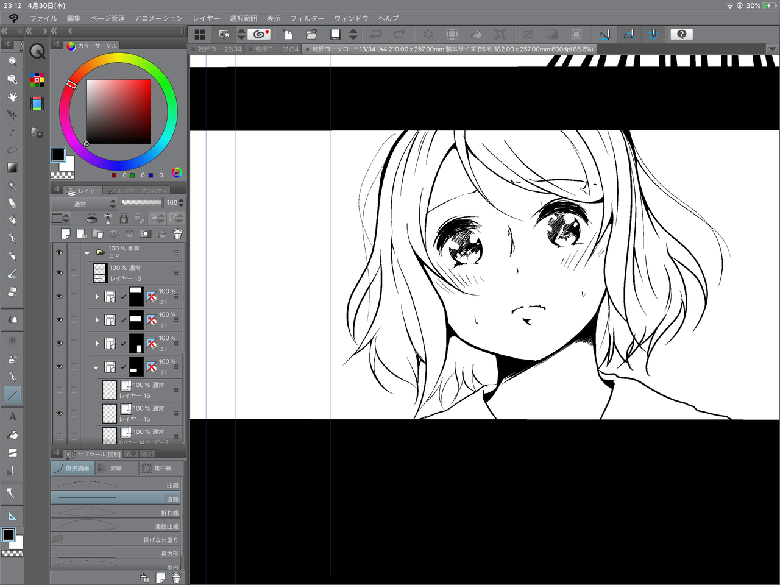The height and width of the screenshot is (585, 780).
Task: Choose the 曲線 sub tool
Action: [x=116, y=484]
